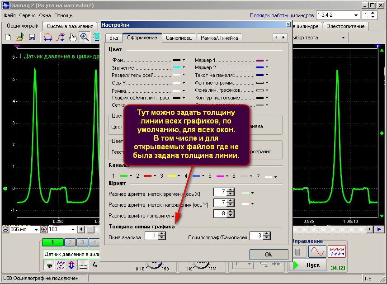Switch to Рамка/Линейка settings tab
387x284 pixels.
coord(219,38)
